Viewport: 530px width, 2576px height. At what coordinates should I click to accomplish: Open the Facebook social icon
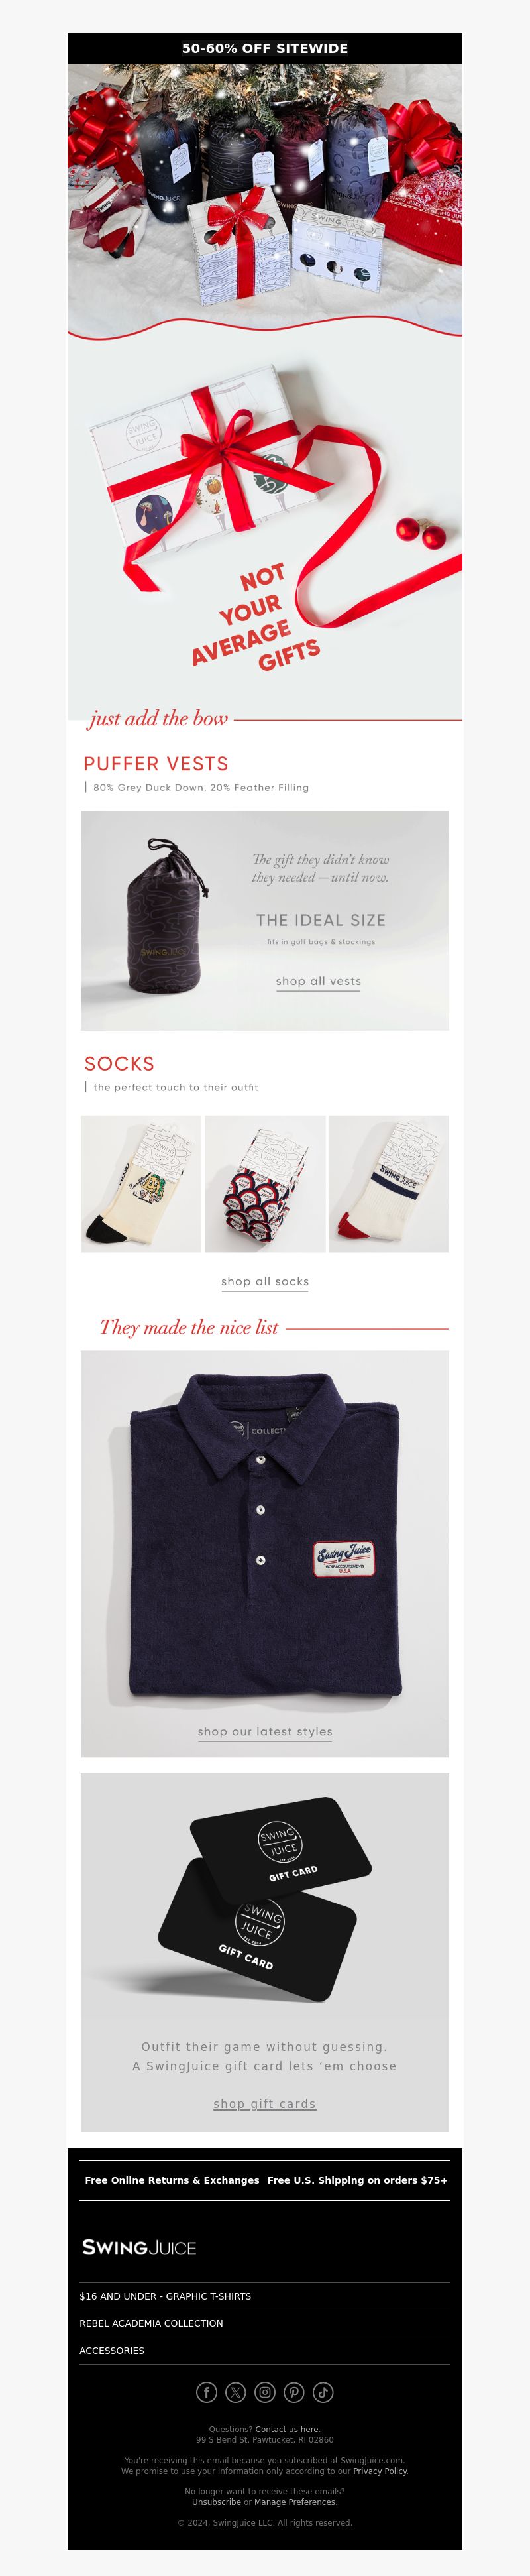(206, 2392)
